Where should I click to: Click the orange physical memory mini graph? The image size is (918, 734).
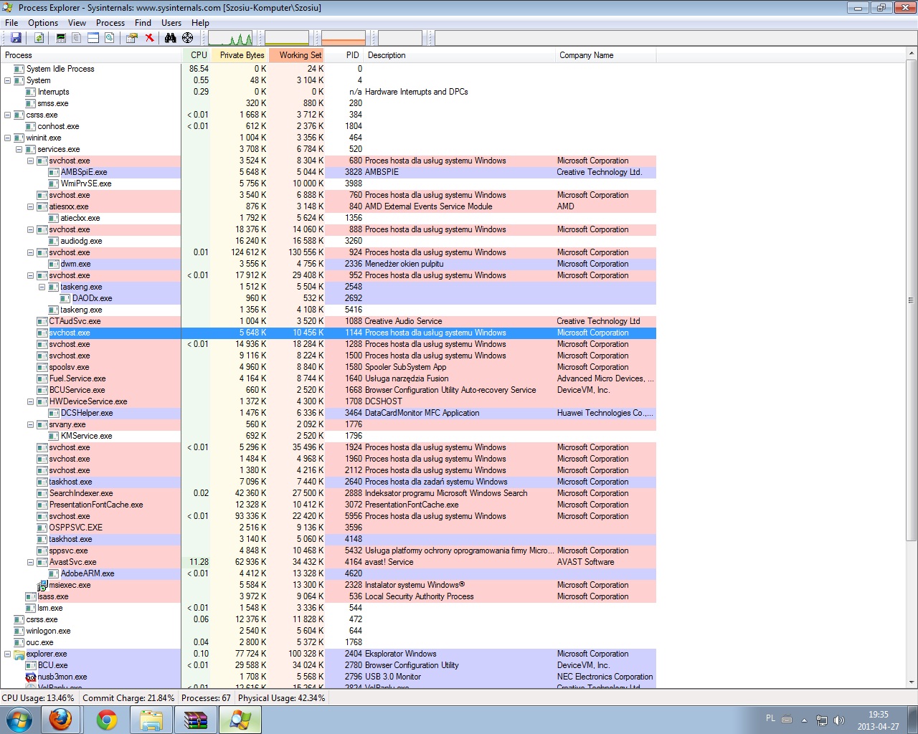tap(344, 38)
